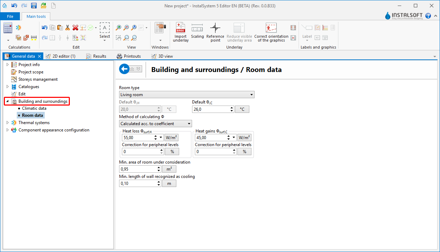Click the W/m² unit button for Heat loss
Screen dimensions: 440x252
[171, 138]
